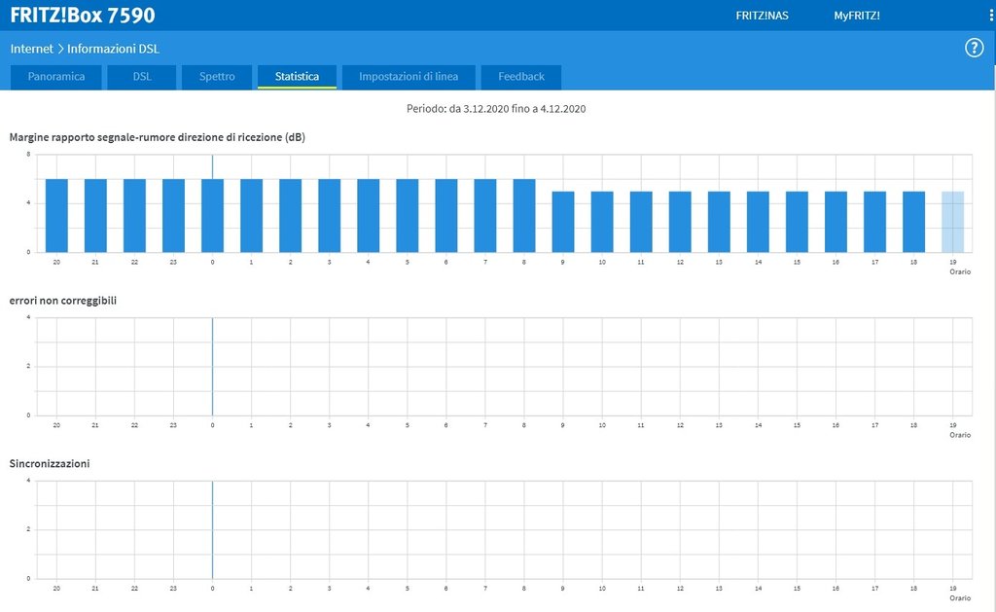Open the Spettro tab
Screen dimensions: 996x612
pyautogui.click(x=217, y=77)
